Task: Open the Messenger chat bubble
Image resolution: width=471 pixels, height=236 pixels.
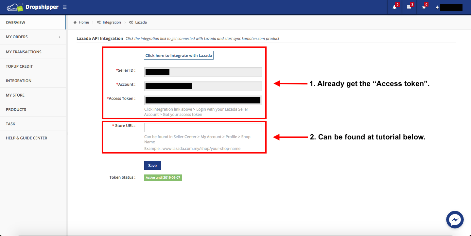Action: pyautogui.click(x=455, y=220)
